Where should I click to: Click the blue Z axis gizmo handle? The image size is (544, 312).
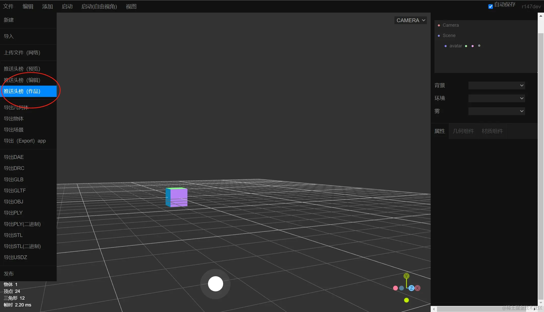[412, 288]
